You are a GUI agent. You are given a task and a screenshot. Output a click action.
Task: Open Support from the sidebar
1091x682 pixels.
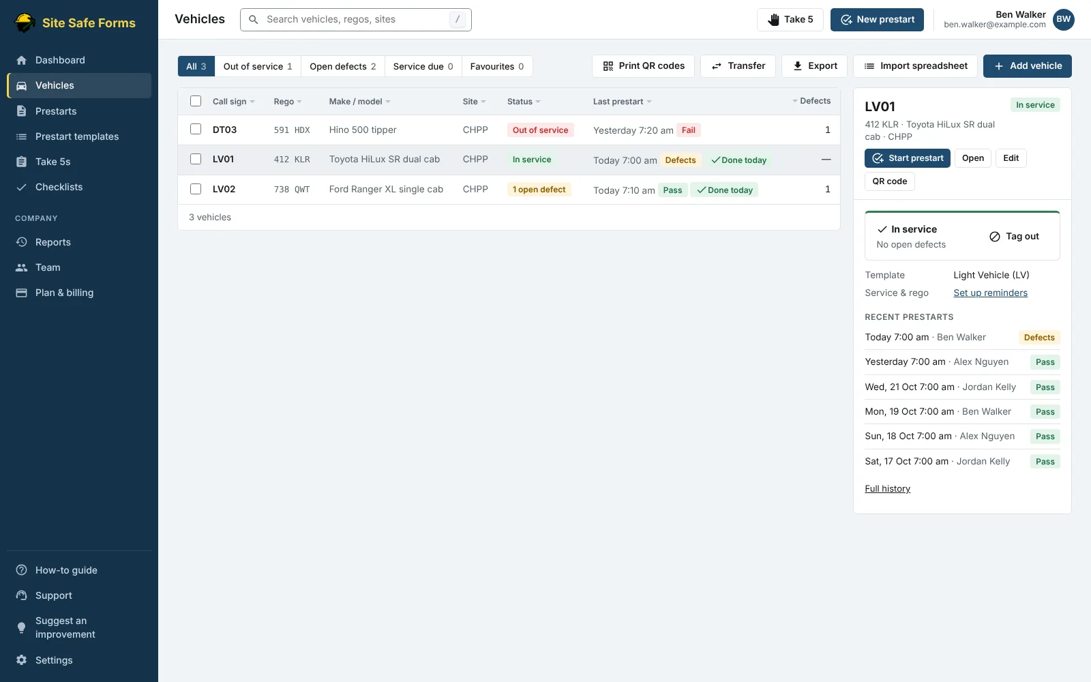[x=79, y=595]
